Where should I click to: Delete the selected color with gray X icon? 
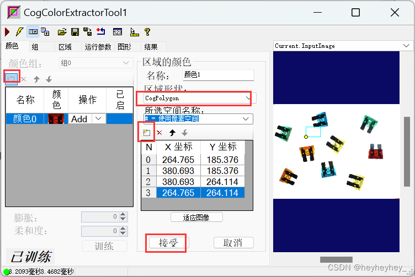coord(24,79)
